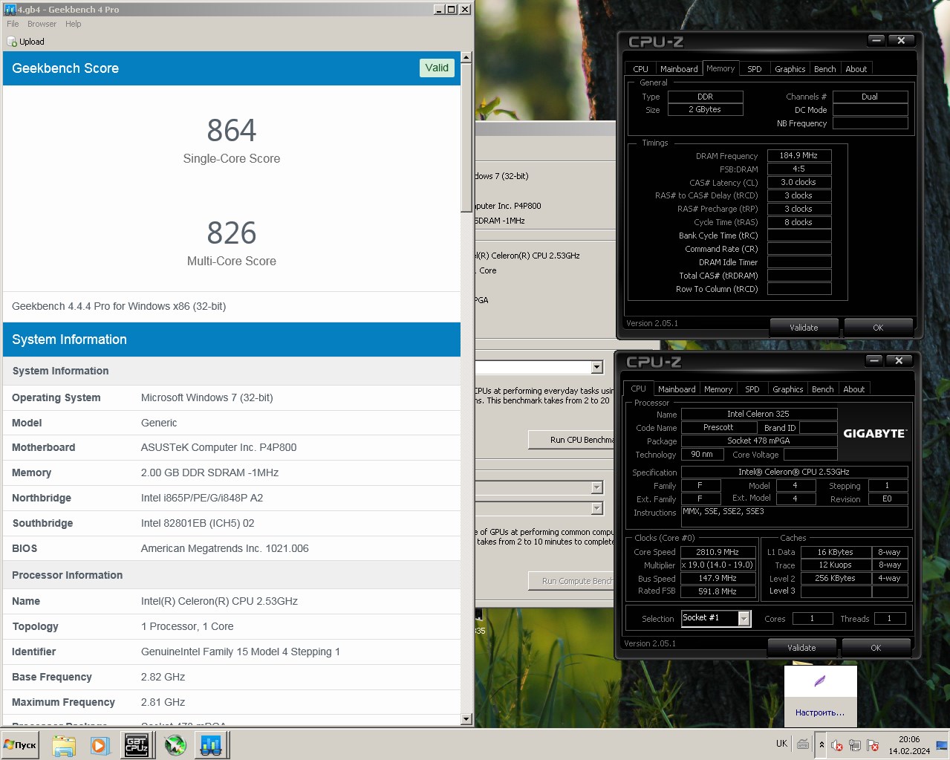Open the network icon in the system tray
The height and width of the screenshot is (760, 950).
(855, 745)
